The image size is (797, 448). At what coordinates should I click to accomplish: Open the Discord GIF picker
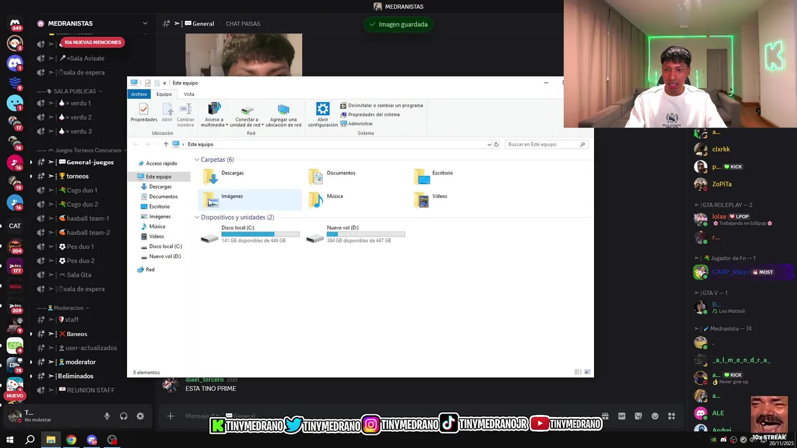coord(621,416)
